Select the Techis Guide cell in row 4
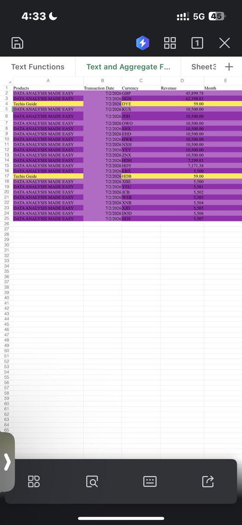The image size is (242, 525). click(48, 104)
